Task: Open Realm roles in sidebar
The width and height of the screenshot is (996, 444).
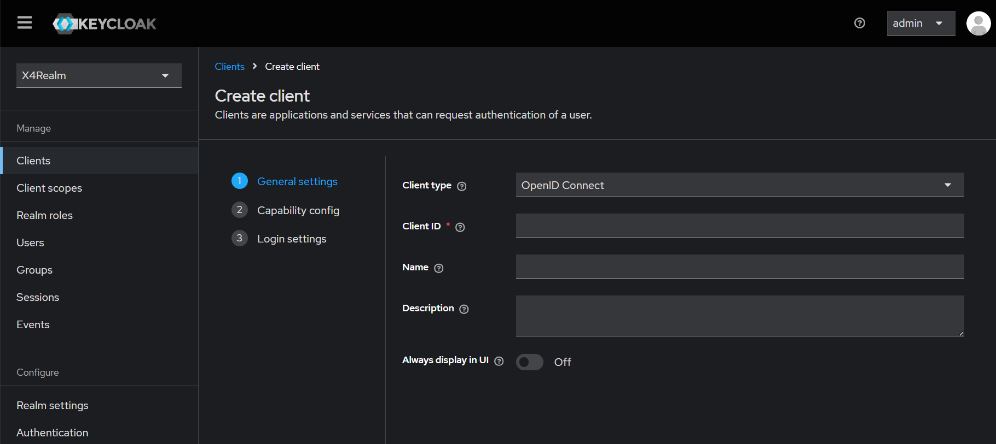Action: [x=44, y=215]
